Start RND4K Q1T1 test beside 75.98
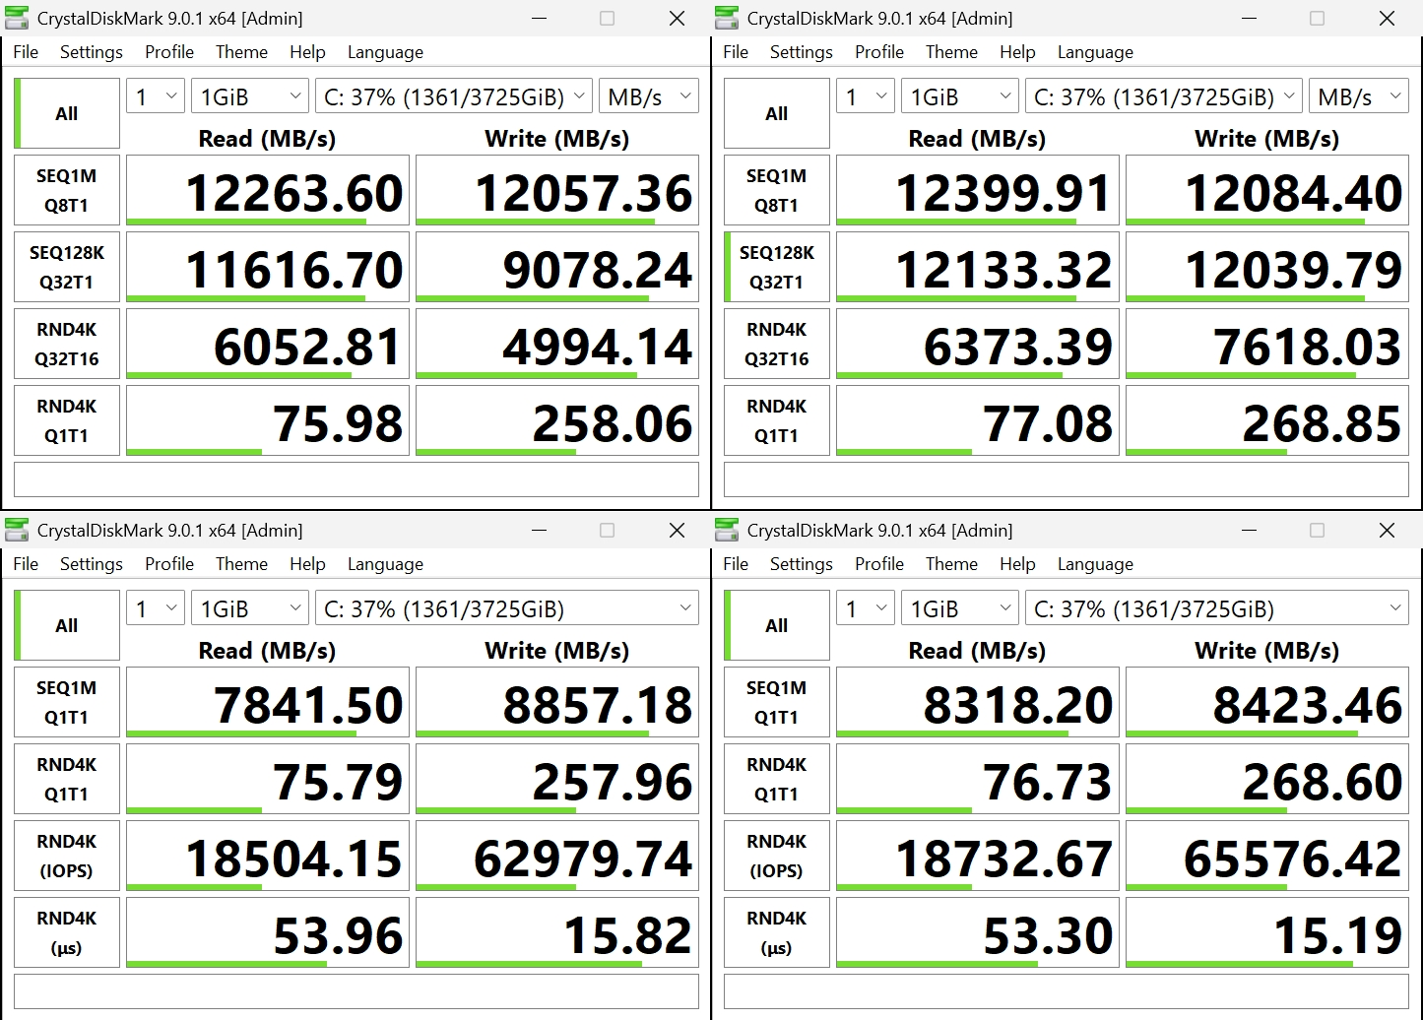 pyautogui.click(x=67, y=420)
